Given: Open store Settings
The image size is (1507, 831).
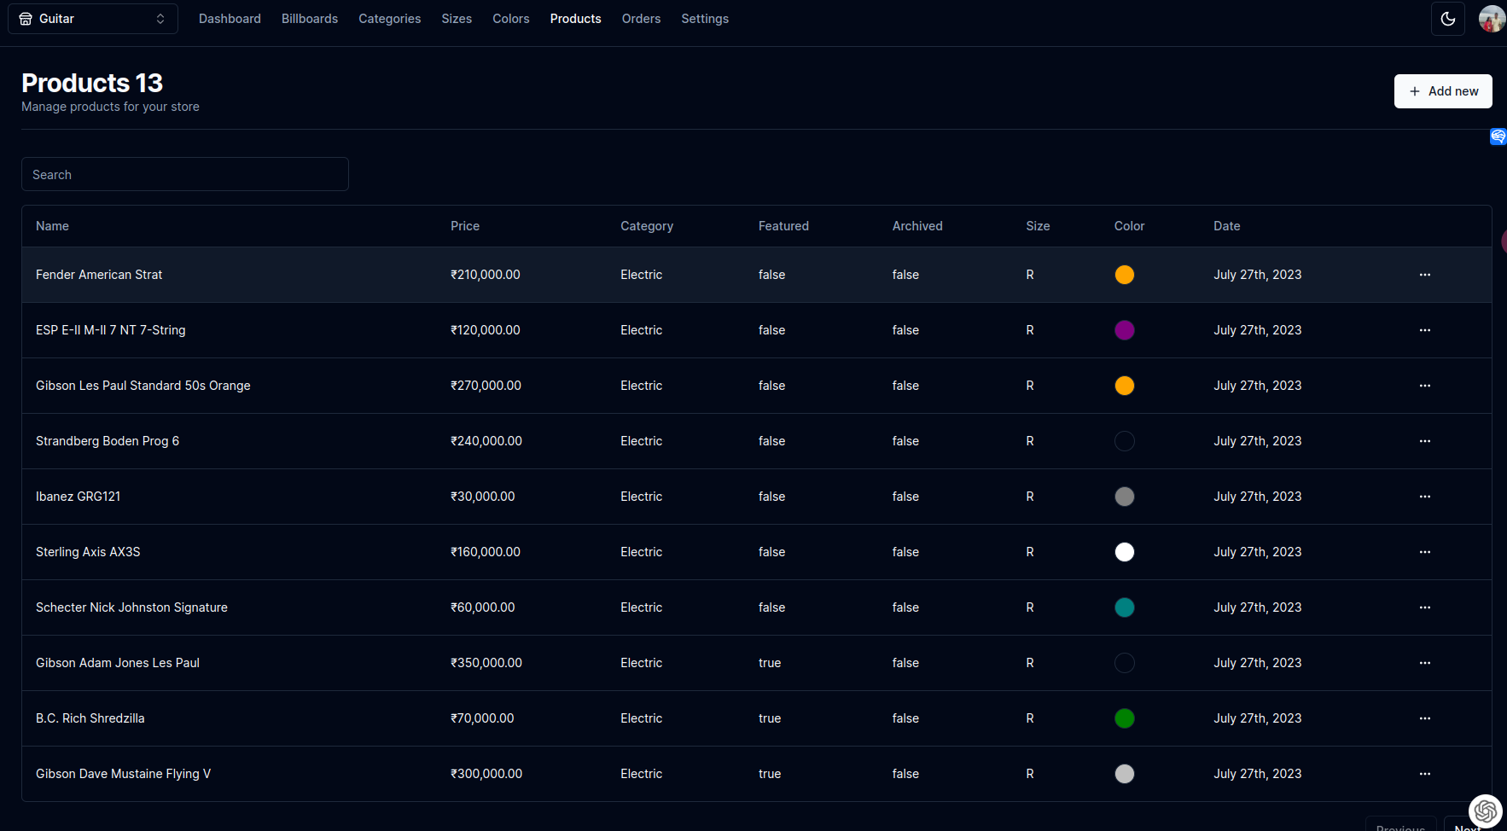Looking at the screenshot, I should click(x=705, y=19).
